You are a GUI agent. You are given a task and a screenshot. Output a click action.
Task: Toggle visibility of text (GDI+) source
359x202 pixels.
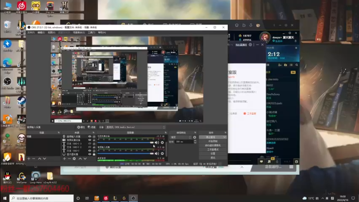[x=90, y=151]
